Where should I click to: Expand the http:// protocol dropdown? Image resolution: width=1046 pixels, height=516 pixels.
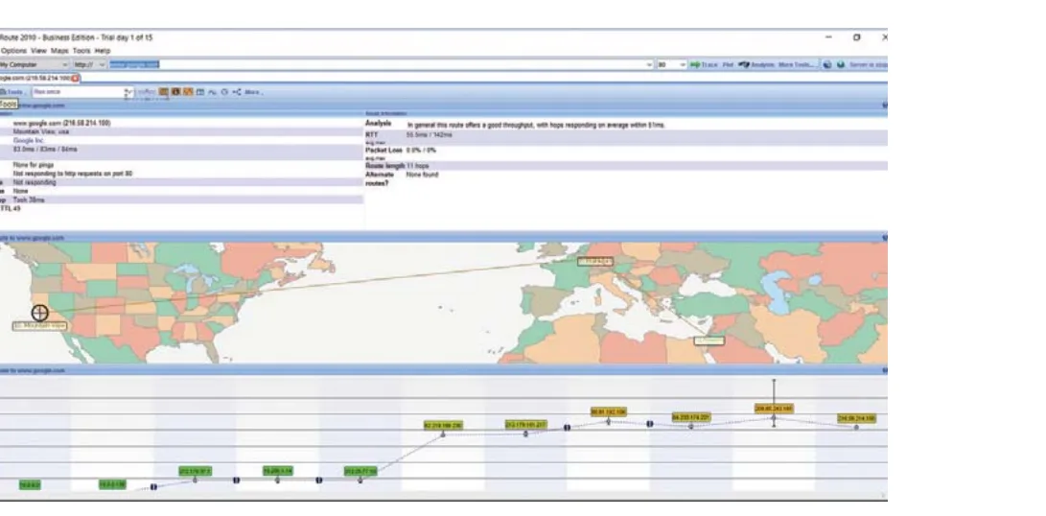coord(102,65)
